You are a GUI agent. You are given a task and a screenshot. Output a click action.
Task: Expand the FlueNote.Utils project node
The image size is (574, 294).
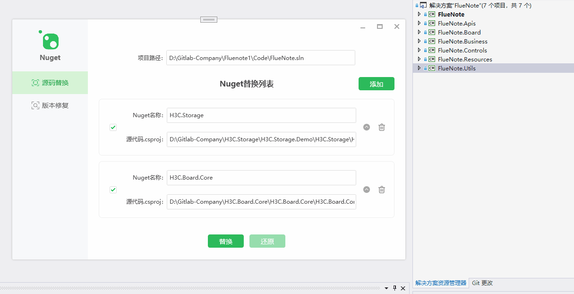tap(419, 68)
